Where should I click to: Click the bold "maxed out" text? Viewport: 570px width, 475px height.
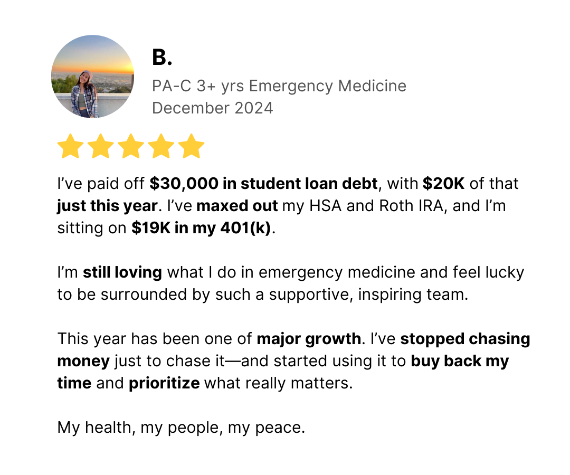point(237,206)
